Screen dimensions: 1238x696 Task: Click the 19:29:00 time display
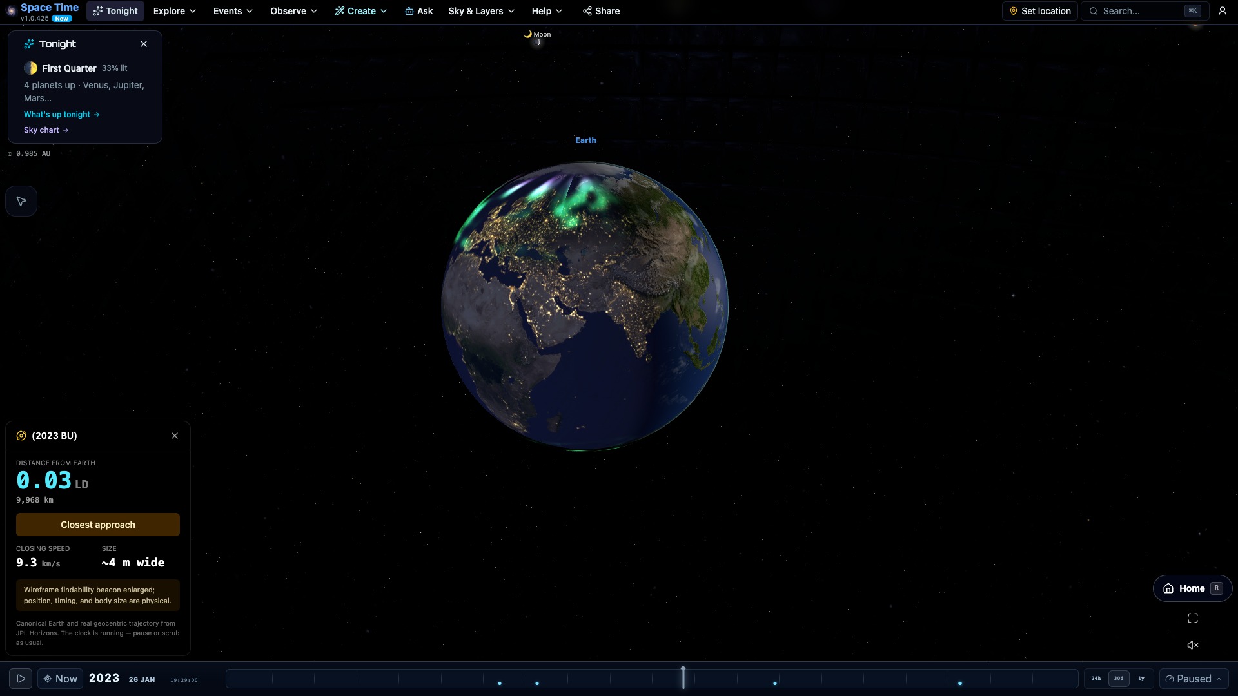[184, 680]
